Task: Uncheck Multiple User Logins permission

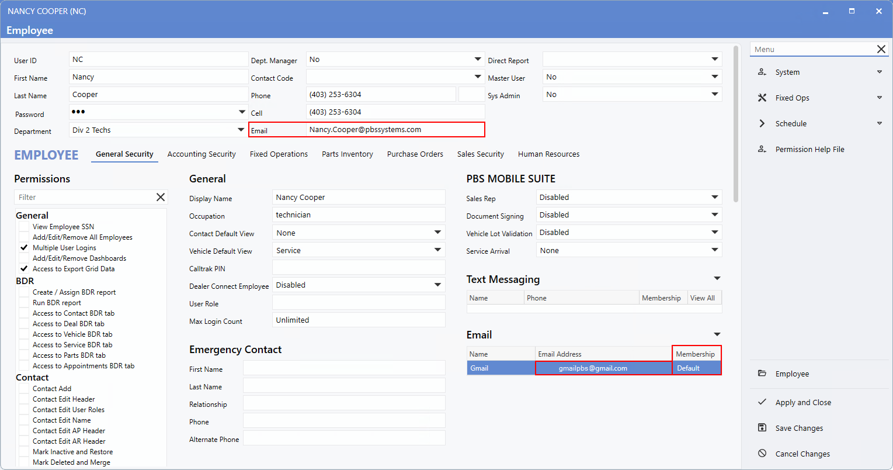Action: [24, 248]
